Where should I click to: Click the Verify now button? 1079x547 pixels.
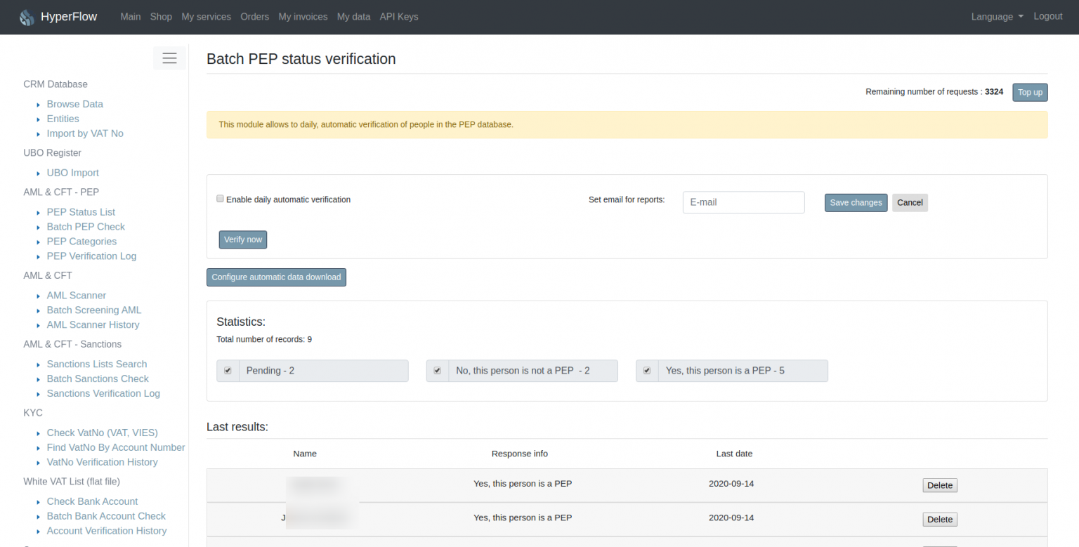point(242,239)
